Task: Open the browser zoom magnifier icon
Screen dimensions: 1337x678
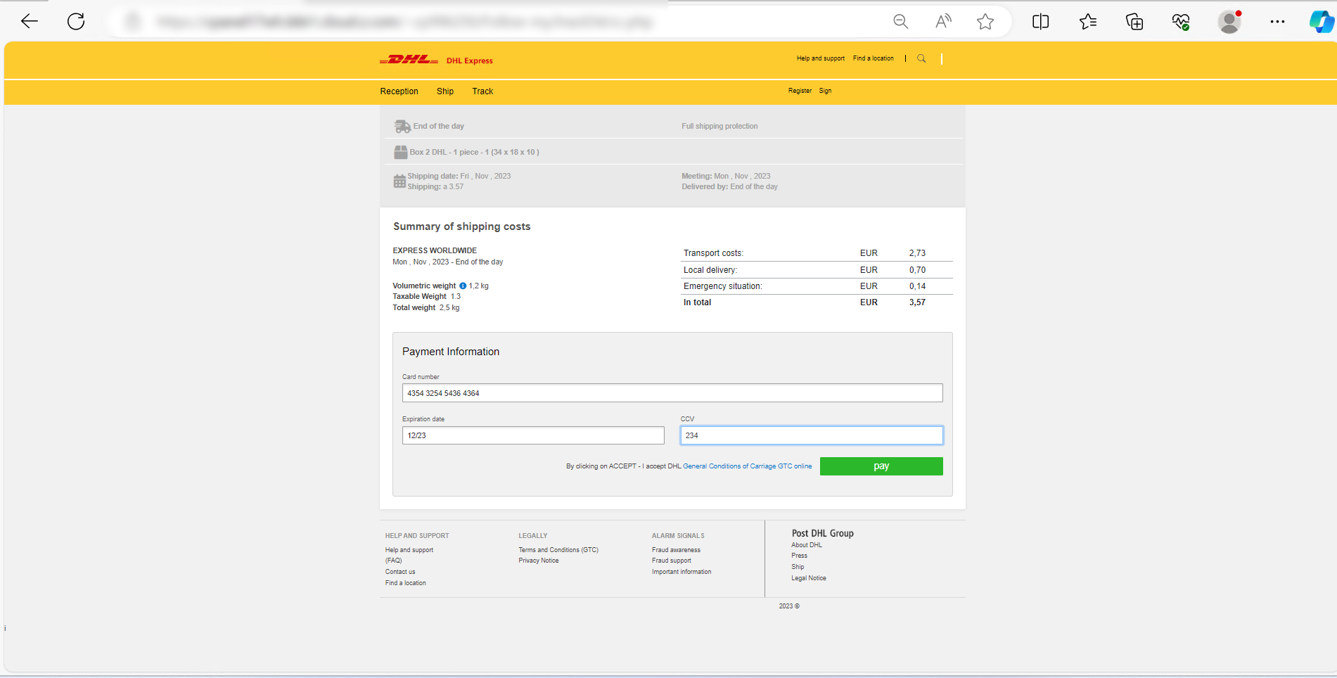Action: pyautogui.click(x=900, y=22)
